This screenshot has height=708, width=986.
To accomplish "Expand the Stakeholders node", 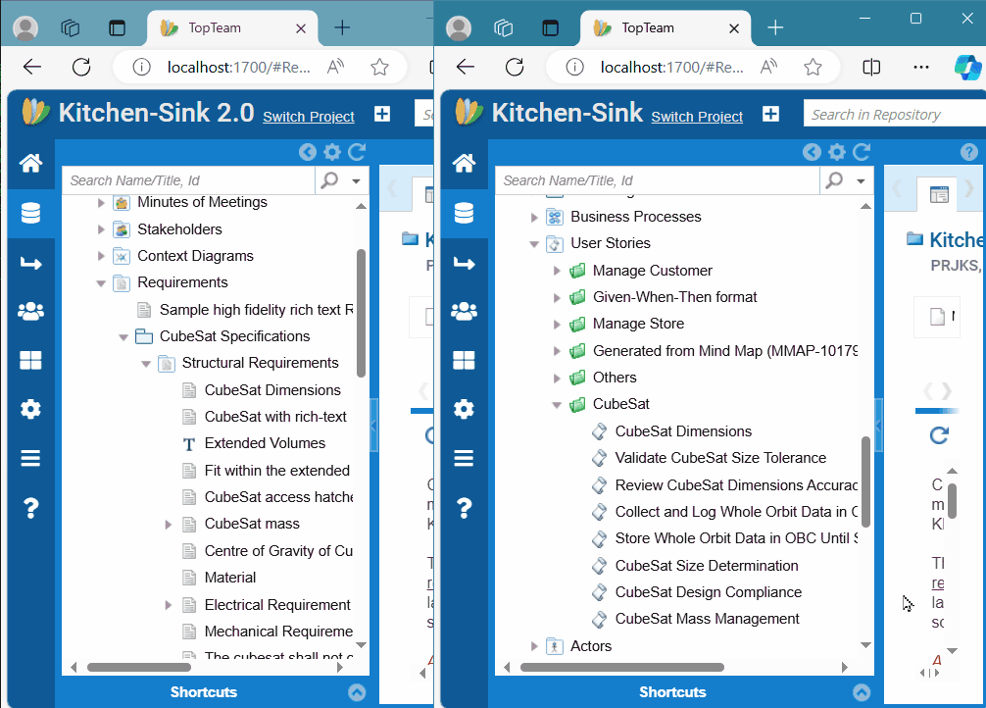I will tap(101, 229).
